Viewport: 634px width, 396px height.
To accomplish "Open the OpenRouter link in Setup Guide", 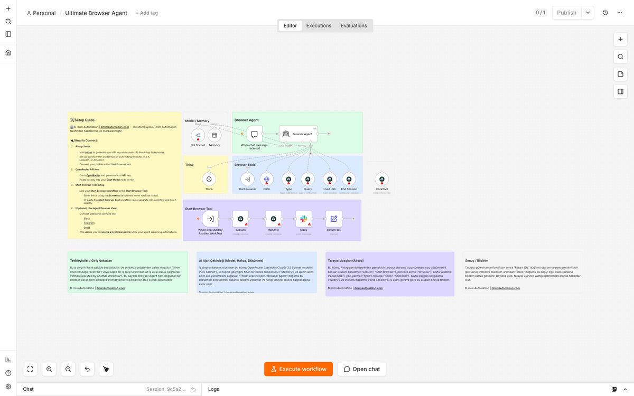I will (x=93, y=175).
